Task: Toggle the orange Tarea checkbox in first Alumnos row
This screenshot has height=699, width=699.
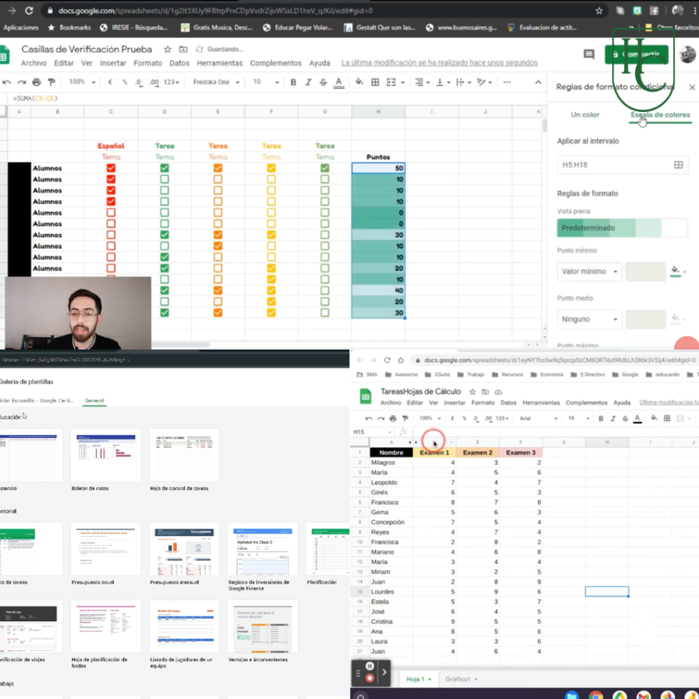Action: tap(218, 168)
